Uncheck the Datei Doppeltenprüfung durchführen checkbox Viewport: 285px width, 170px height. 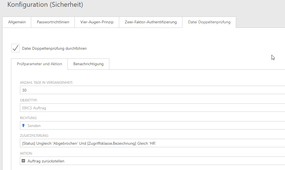click(15, 48)
